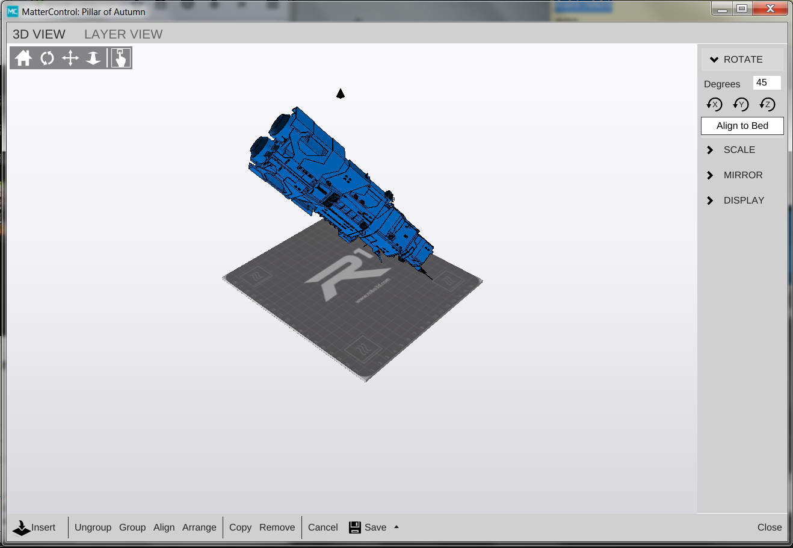Viewport: 793px width, 548px height.
Task: Rotate the model around the X axis
Action: click(714, 104)
